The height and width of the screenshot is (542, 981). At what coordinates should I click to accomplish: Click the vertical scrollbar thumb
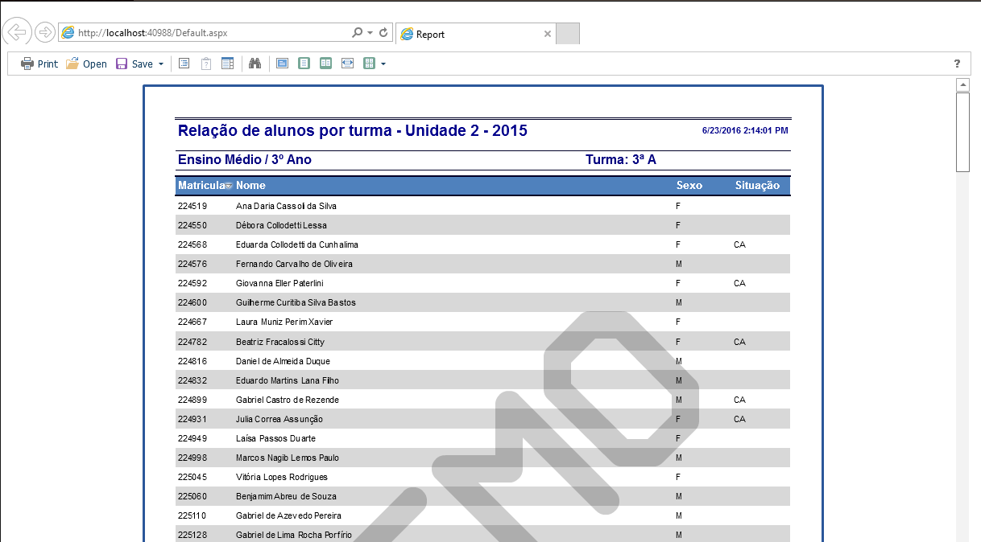coord(962,132)
